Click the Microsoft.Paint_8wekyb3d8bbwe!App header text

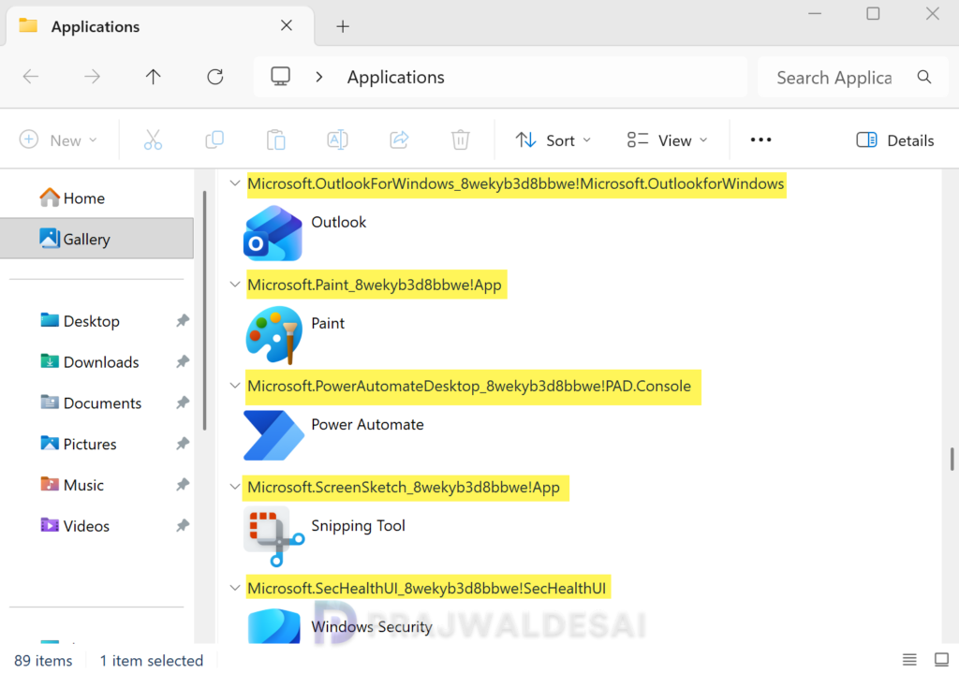coord(375,285)
